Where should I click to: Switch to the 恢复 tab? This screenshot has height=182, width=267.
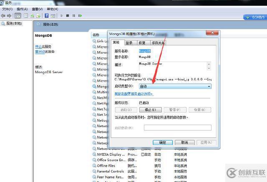point(144,43)
